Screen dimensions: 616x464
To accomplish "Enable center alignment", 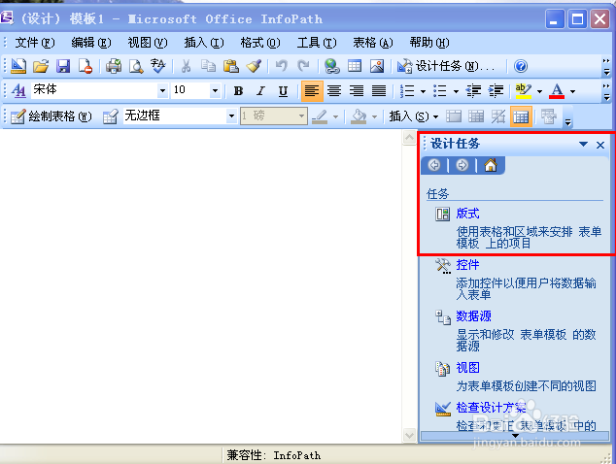I will [x=334, y=91].
